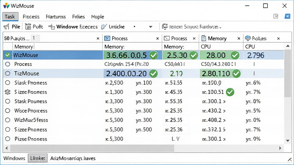
Task: Select the Stask Pnoness radio button
Action: [7, 83]
